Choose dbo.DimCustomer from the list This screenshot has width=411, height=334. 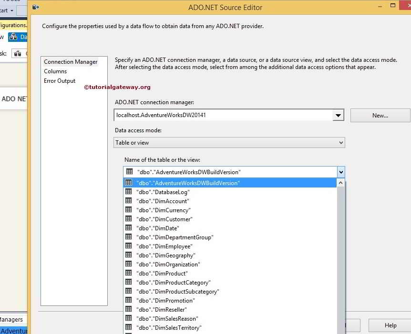tap(230, 219)
